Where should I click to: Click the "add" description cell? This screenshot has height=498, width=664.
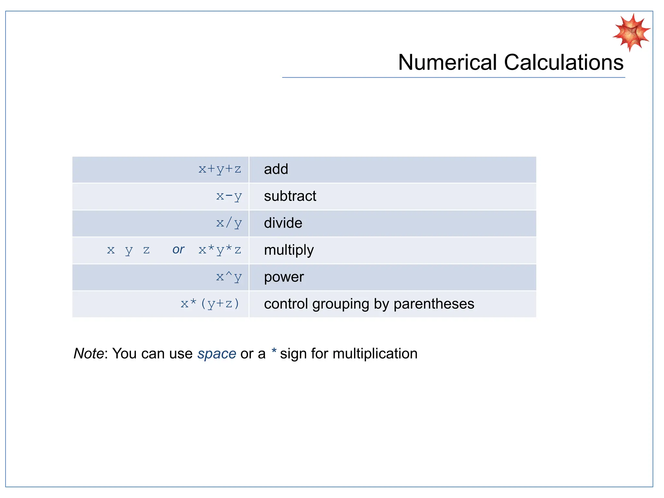coord(276,169)
